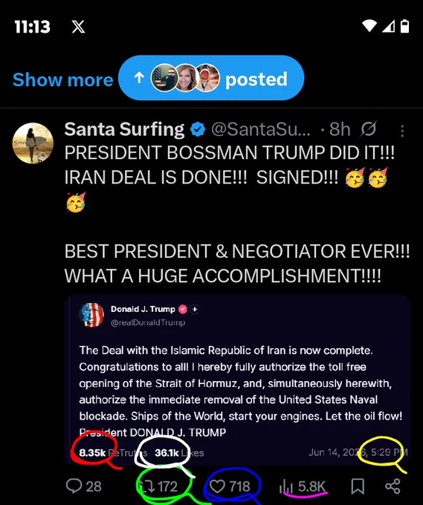Image resolution: width=423 pixels, height=505 pixels.
Task: Tap the share icon on the post
Action: click(x=393, y=486)
